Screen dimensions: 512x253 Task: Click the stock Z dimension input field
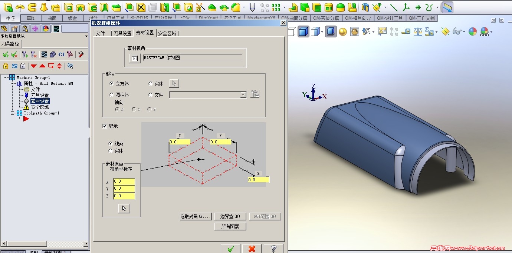pos(259,180)
